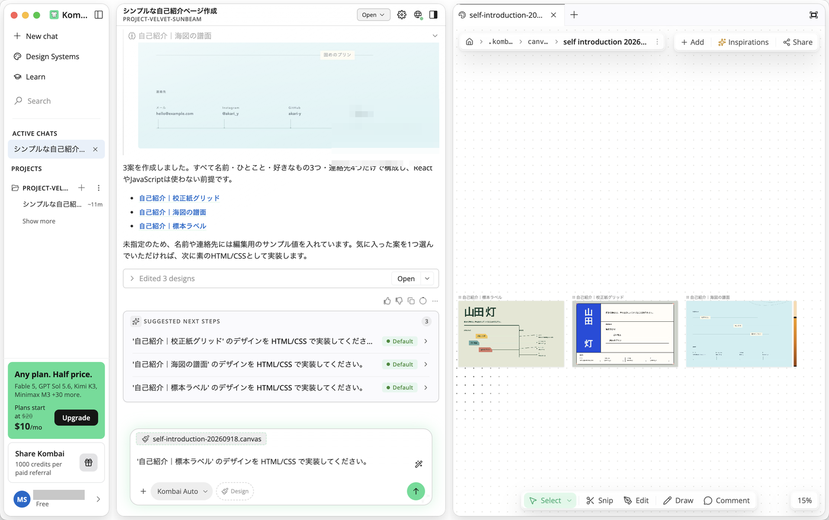Toggle the Design mode chip

[x=235, y=491]
